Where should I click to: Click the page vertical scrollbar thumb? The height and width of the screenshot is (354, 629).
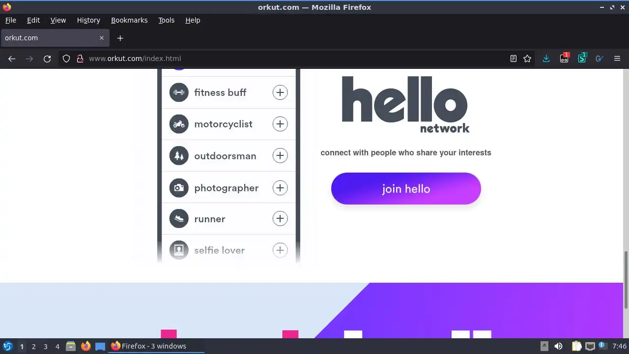click(x=626, y=280)
